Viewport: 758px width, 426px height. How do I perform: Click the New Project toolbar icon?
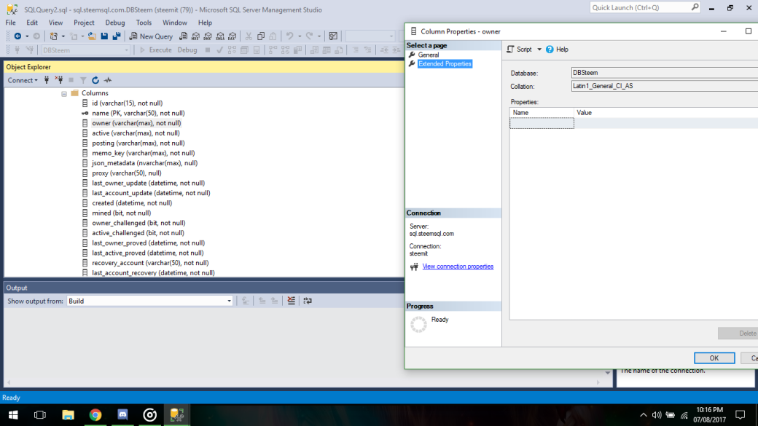click(x=54, y=36)
